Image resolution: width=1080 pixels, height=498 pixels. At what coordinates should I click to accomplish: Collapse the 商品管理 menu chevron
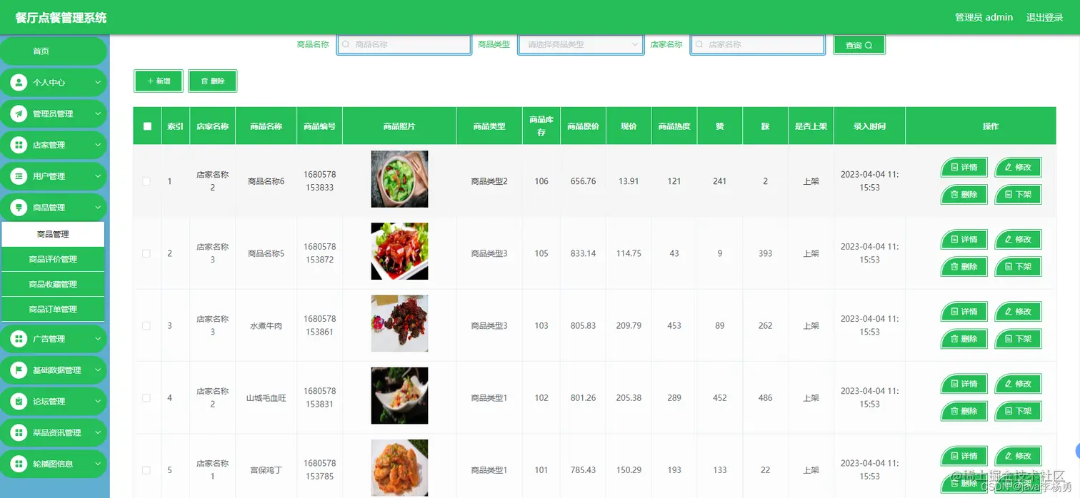(98, 208)
